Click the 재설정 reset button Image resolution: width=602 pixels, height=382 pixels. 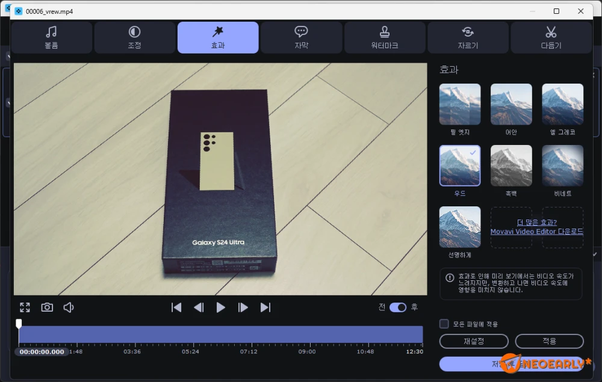click(474, 341)
